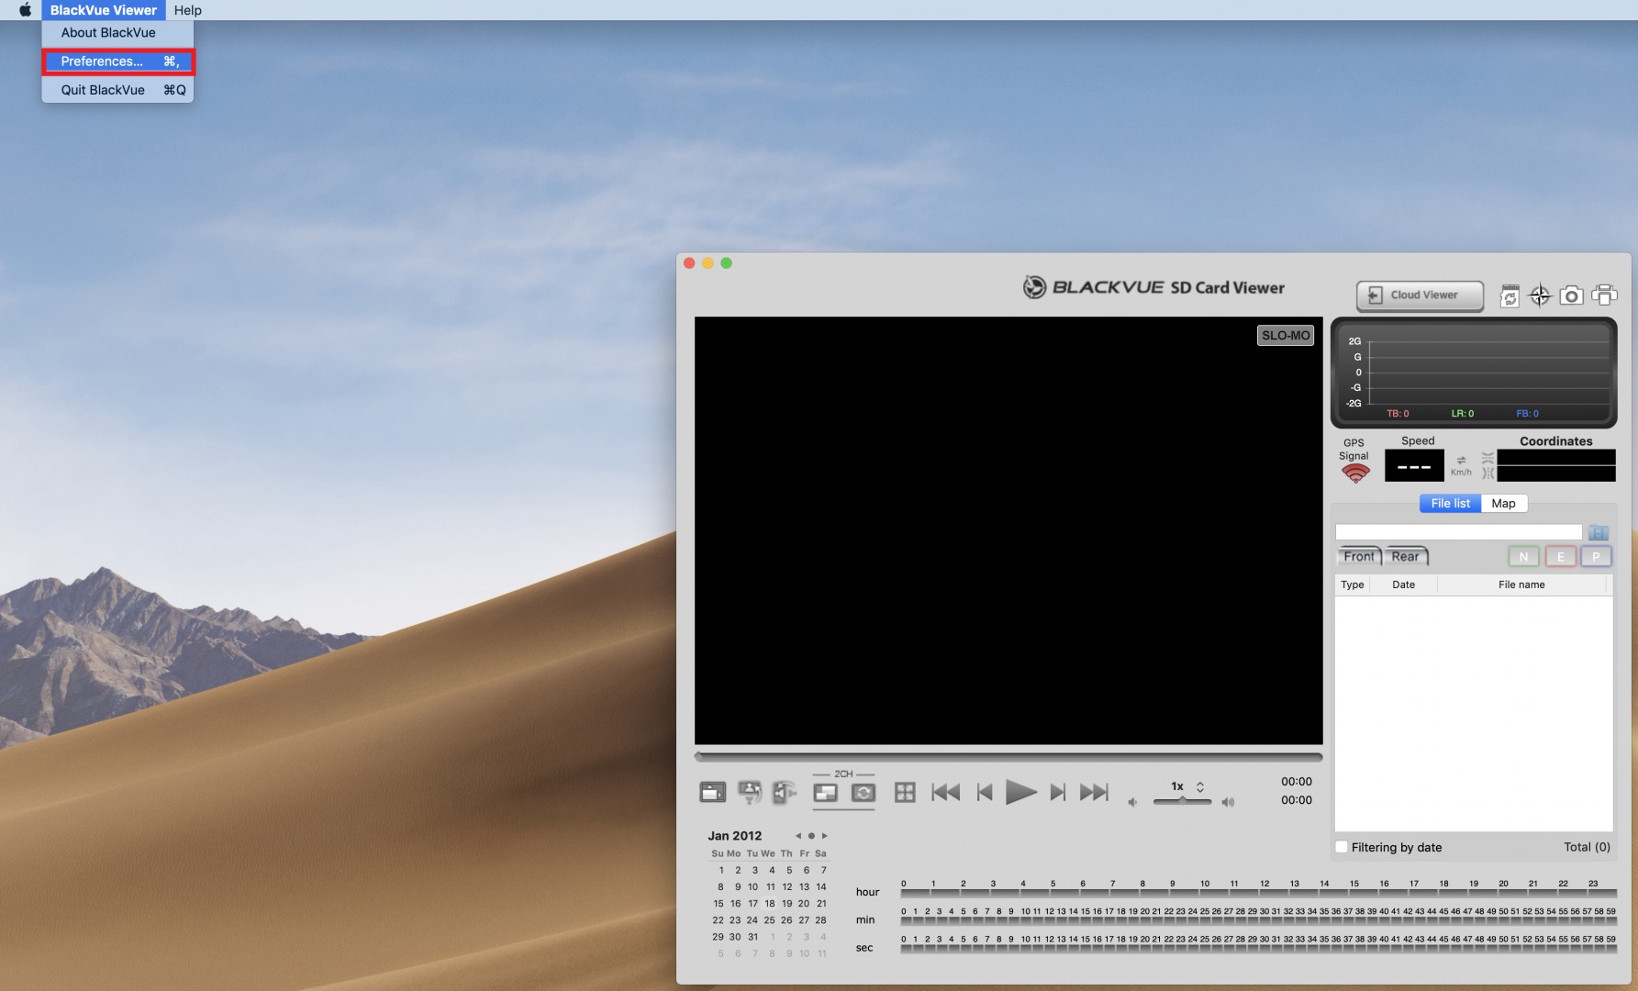Open Cloud Viewer
The image size is (1638, 991).
pos(1420,295)
